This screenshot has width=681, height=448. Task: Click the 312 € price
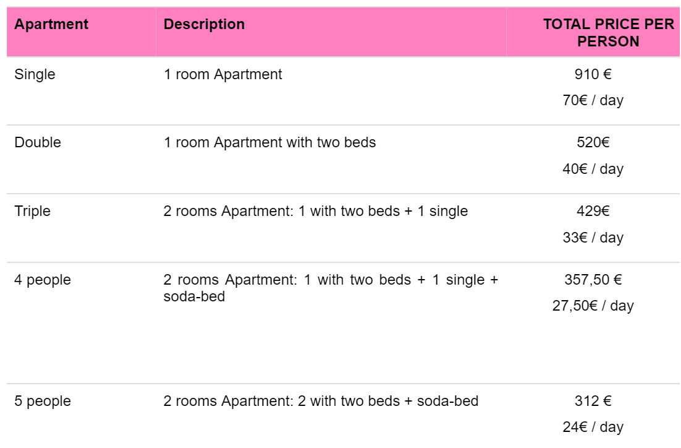(593, 401)
